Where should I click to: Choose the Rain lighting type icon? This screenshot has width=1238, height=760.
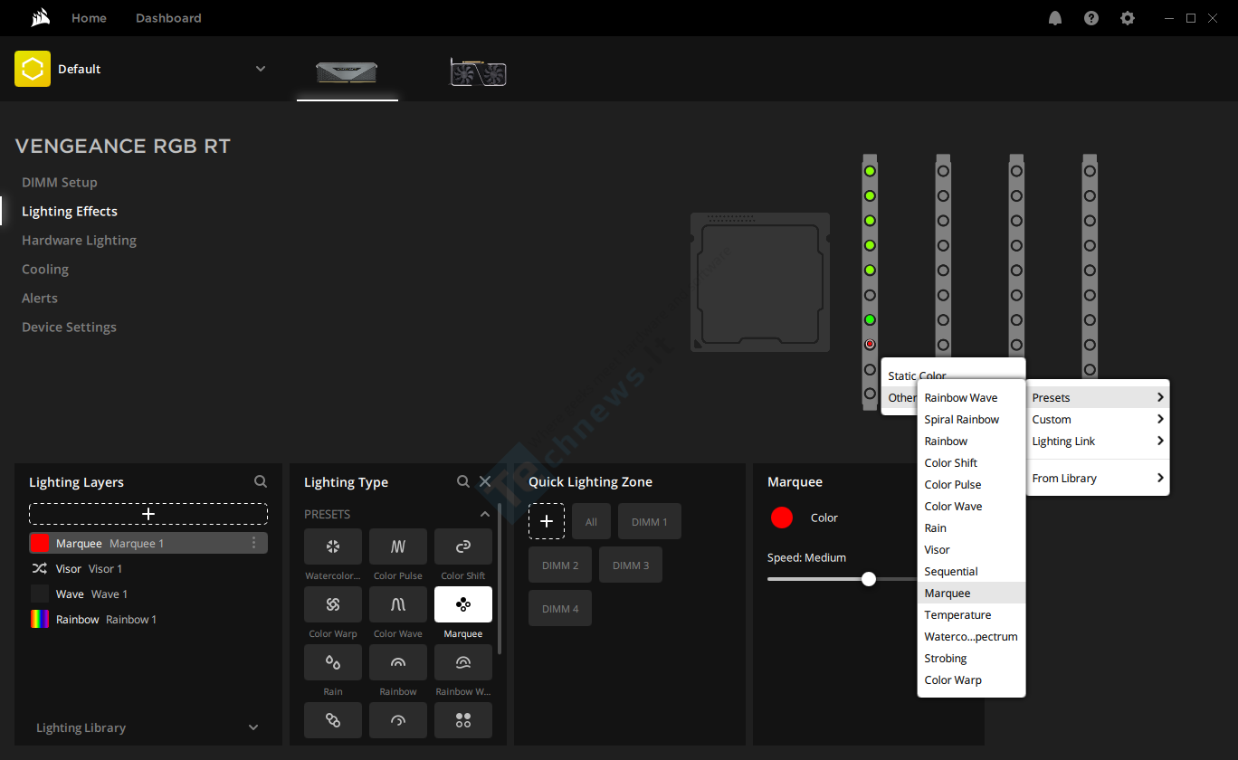click(333, 662)
